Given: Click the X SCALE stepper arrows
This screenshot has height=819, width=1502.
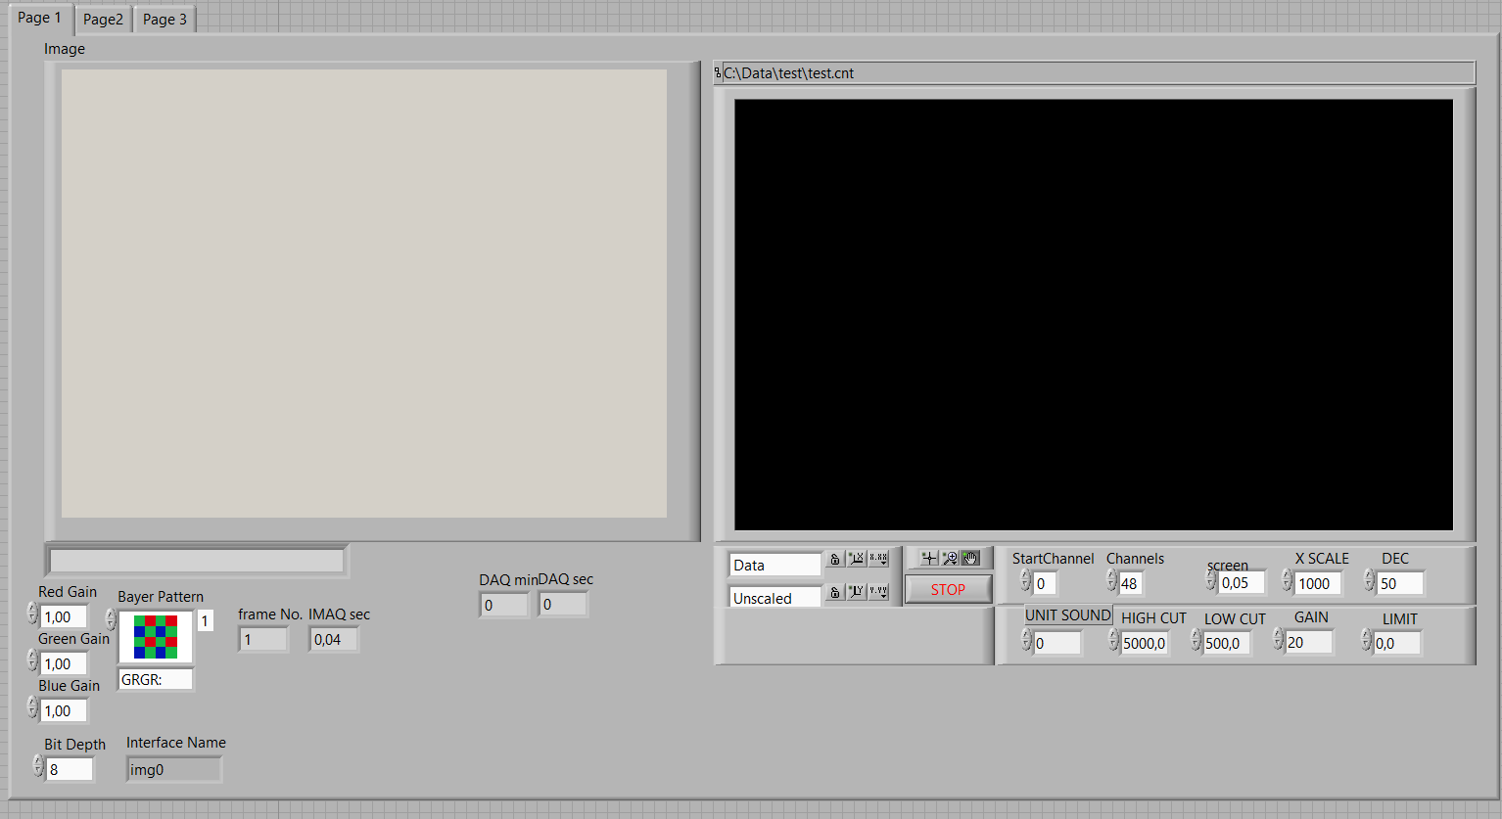Looking at the screenshot, I should pyautogui.click(x=1288, y=580).
